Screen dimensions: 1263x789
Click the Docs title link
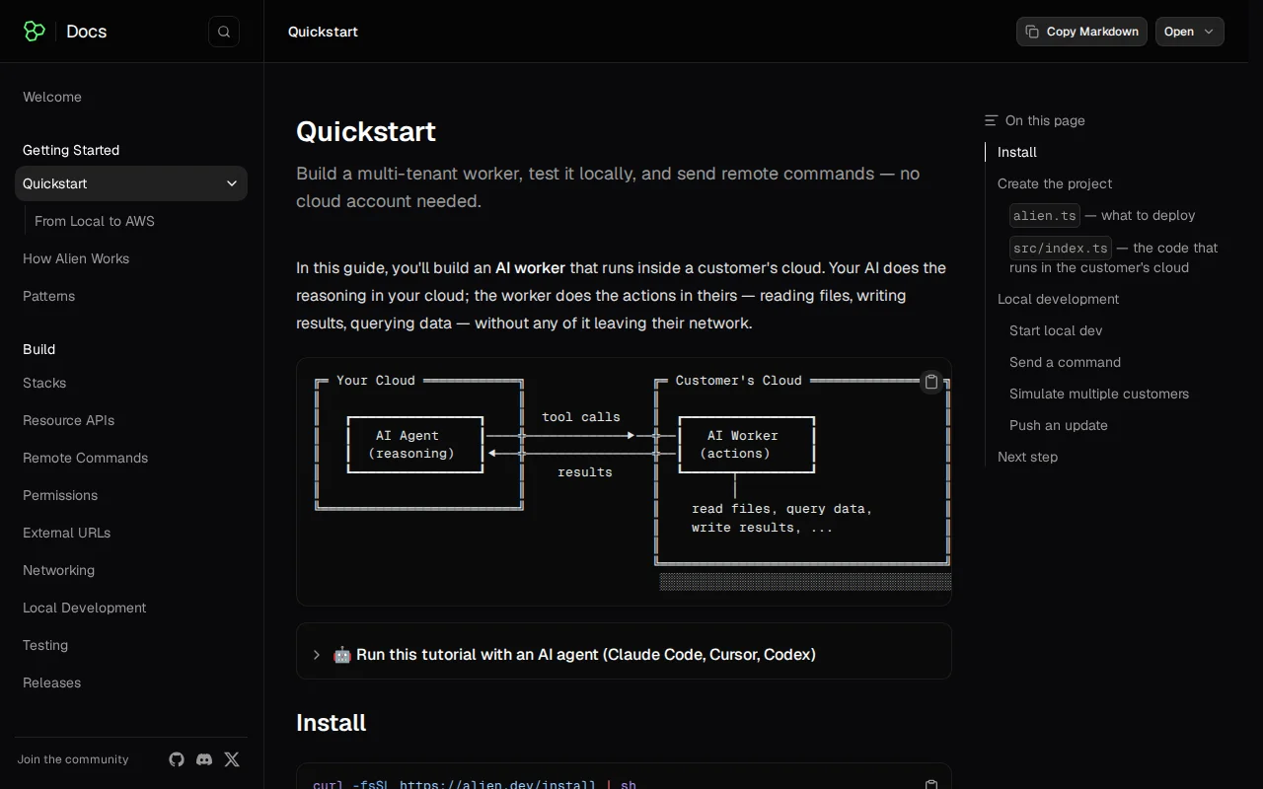[x=86, y=32]
